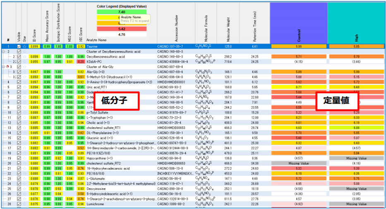
Task: Star the Taurine row
Action: click(x=24, y=46)
